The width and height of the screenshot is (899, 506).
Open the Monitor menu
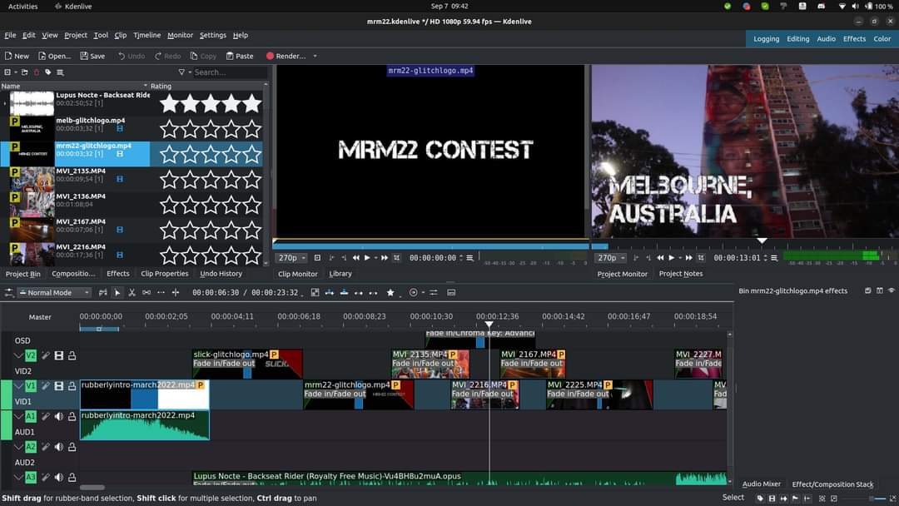click(x=180, y=35)
